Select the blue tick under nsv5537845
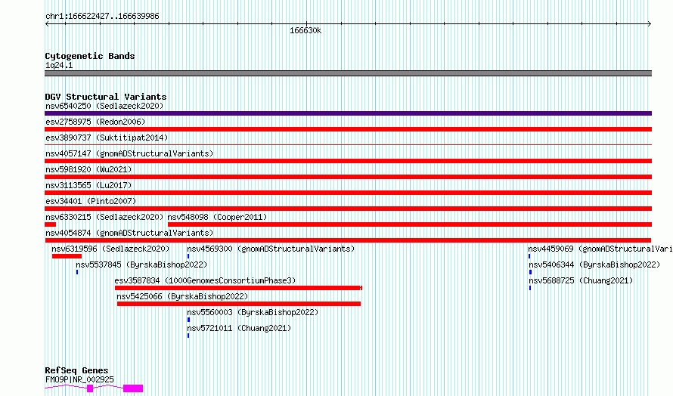 (77, 272)
